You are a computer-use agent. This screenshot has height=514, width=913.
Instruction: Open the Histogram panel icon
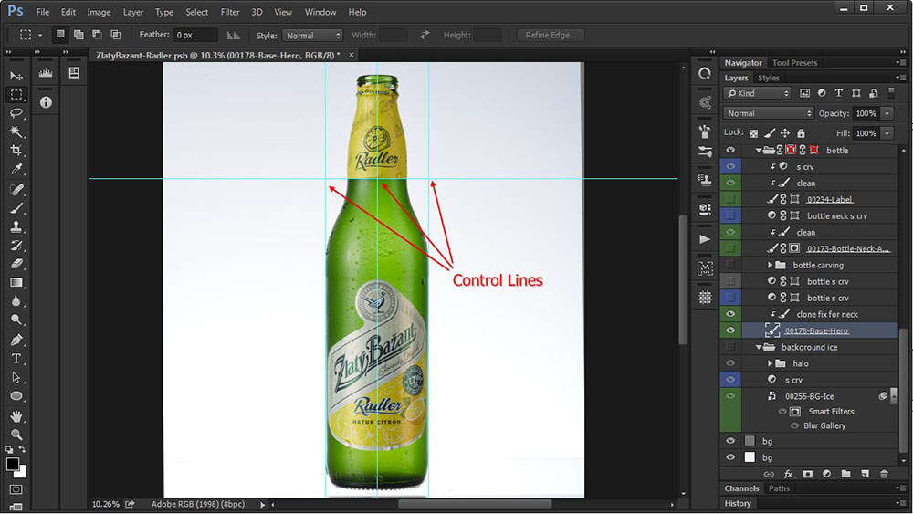coord(46,73)
